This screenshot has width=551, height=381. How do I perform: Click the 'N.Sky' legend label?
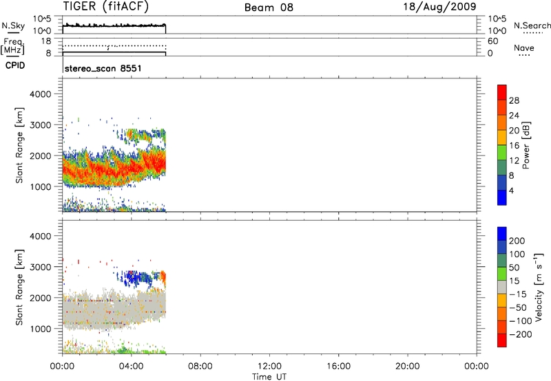pyautogui.click(x=13, y=25)
